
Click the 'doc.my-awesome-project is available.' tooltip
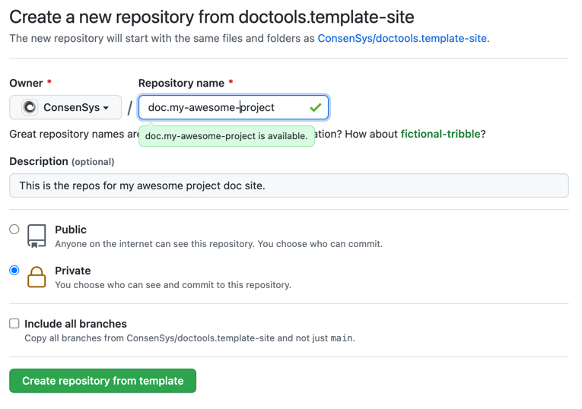click(227, 136)
